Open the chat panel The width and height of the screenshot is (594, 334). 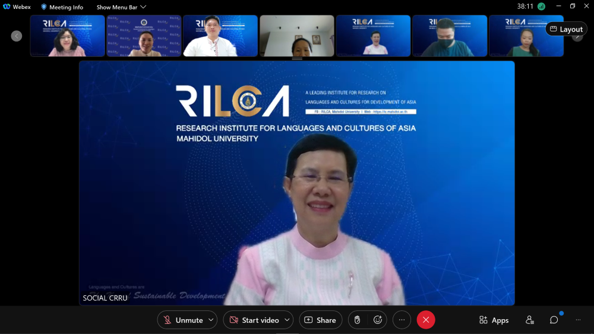(x=554, y=320)
